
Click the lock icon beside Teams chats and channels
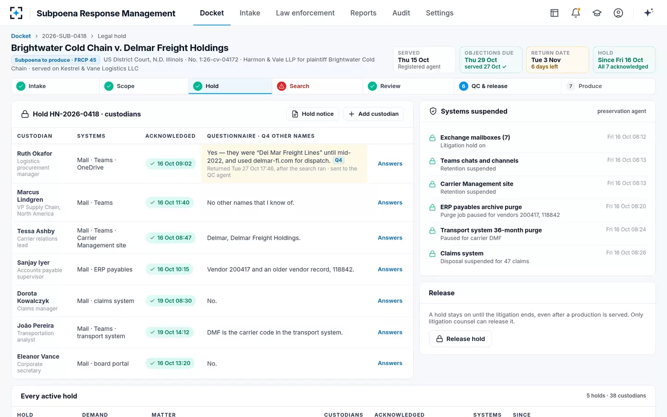pos(432,161)
